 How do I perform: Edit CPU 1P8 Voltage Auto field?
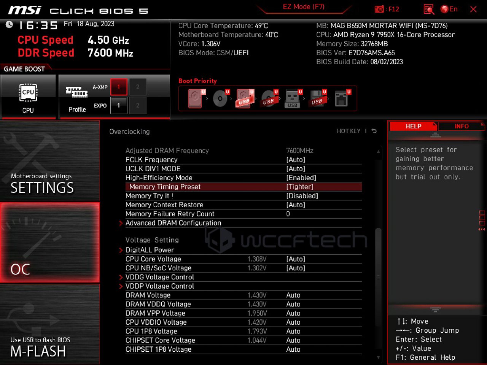tap(293, 332)
